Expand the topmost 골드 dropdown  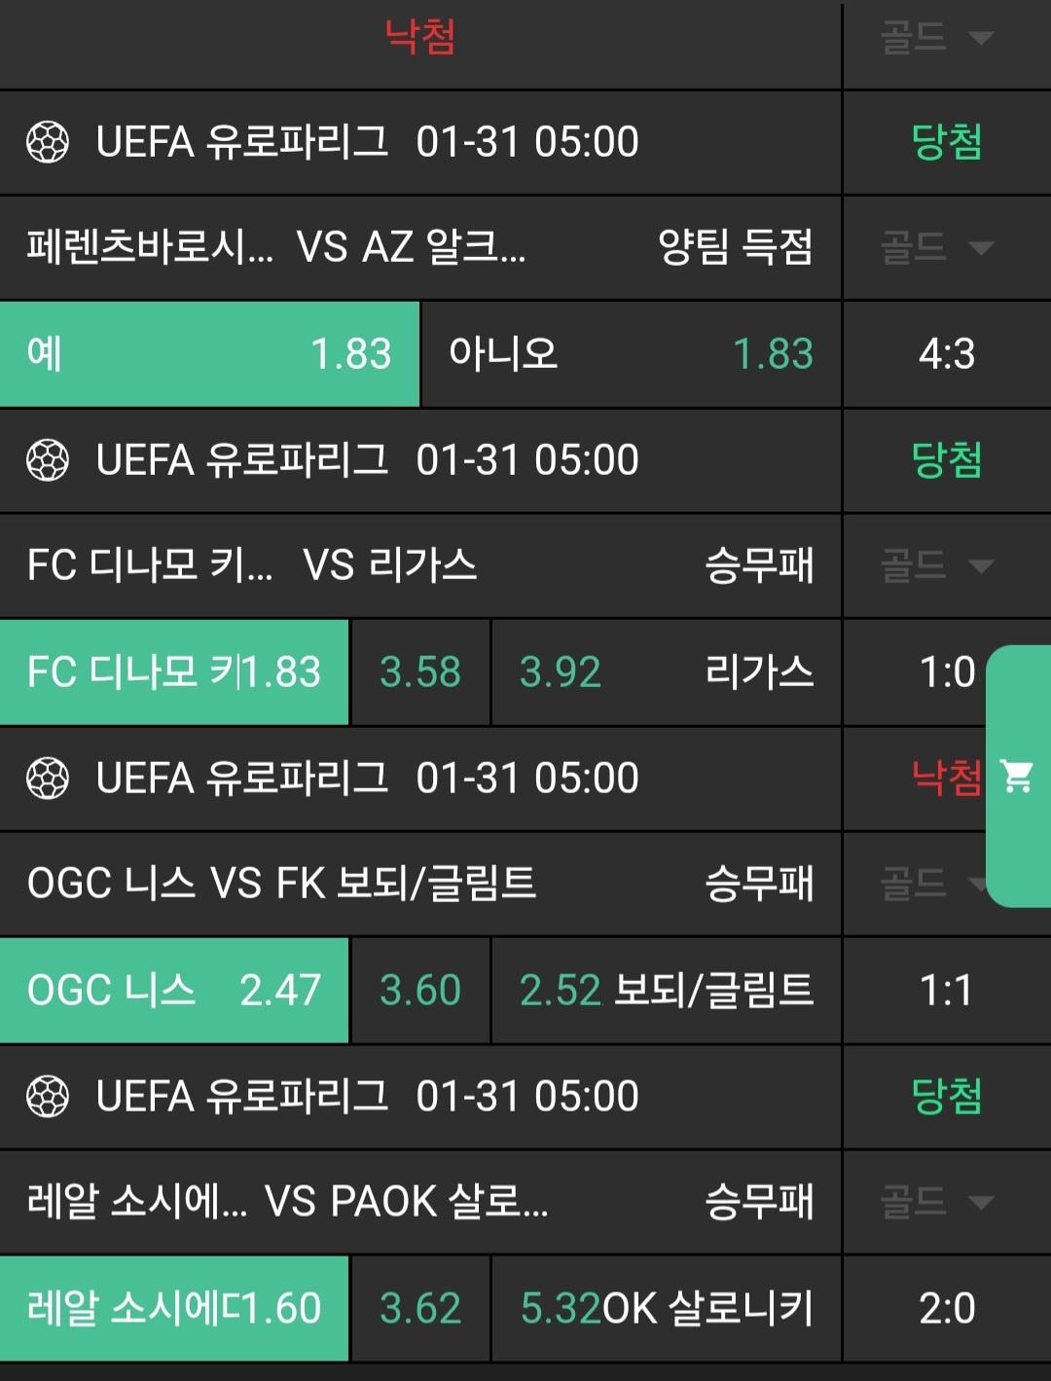pos(936,39)
